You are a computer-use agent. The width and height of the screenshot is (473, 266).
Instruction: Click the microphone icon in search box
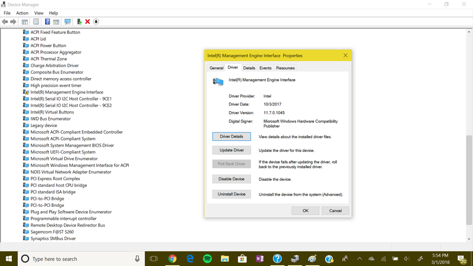pyautogui.click(x=137, y=259)
